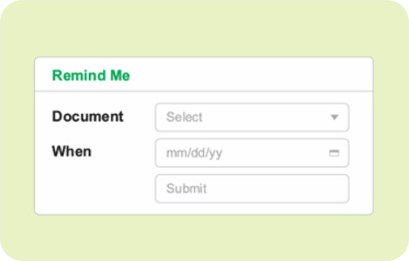409x261 pixels.
Task: Click the Document dropdown arrow
Action: coord(334,117)
